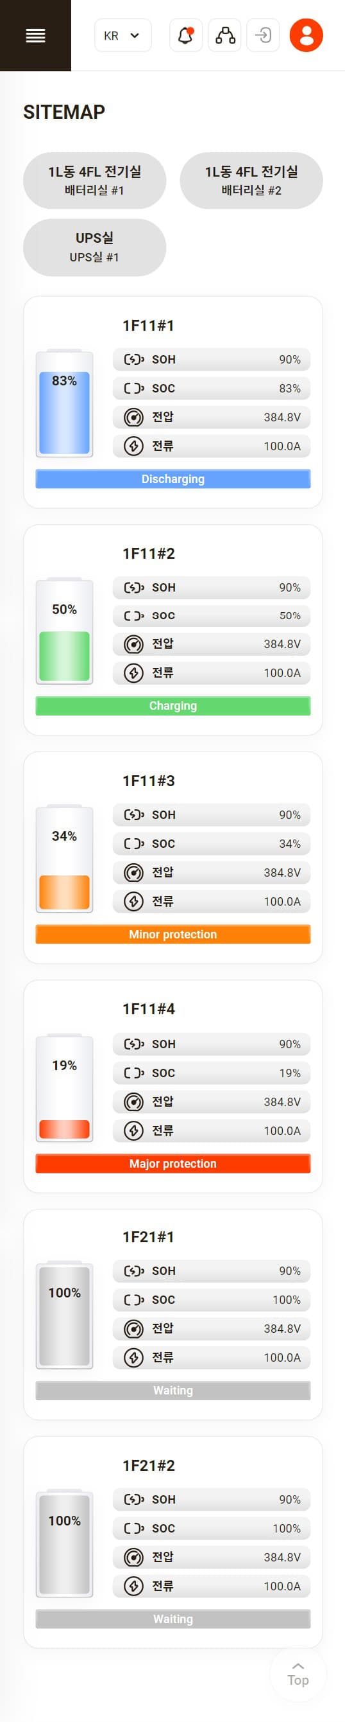Expand the KR language dropdown
Image resolution: width=345 pixels, height=1722 pixels.
click(x=122, y=35)
